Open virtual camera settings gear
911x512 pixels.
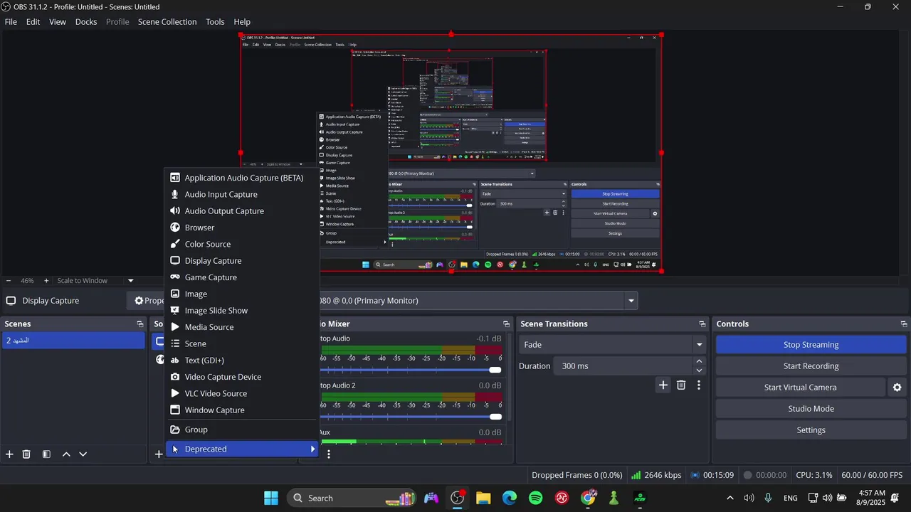coord(897,388)
